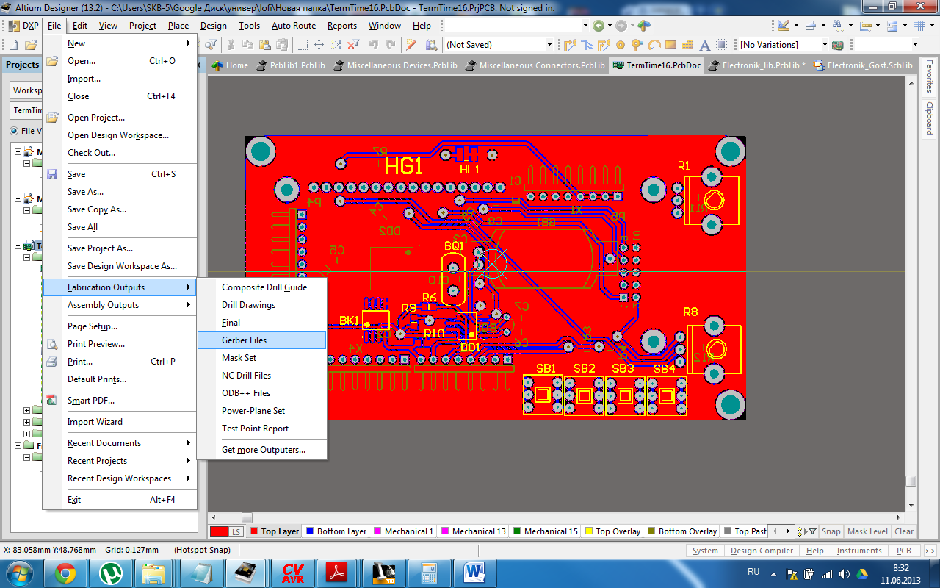Click the Cross Probe pencil icon
The height and width of the screenshot is (588, 940).
tap(411, 45)
